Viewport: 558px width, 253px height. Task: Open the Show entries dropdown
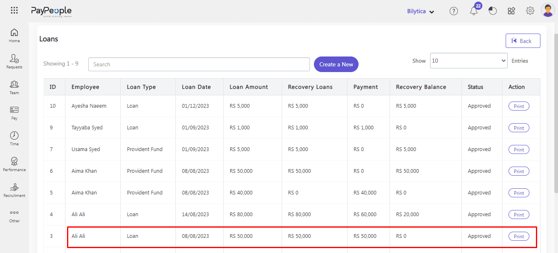[468, 61]
